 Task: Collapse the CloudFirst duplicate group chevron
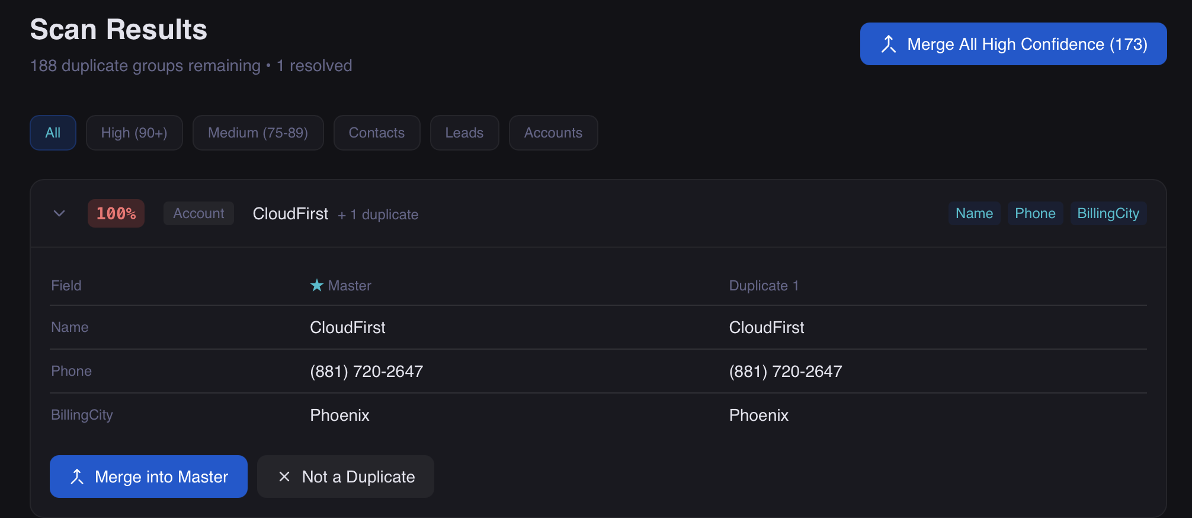point(59,213)
